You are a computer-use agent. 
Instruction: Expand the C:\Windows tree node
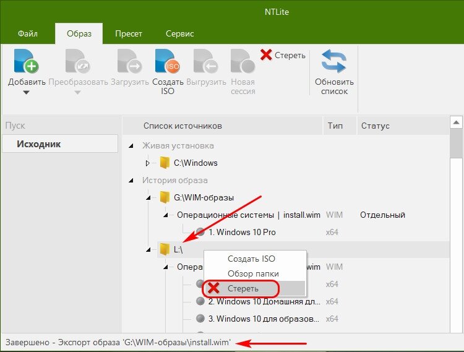[x=147, y=163]
